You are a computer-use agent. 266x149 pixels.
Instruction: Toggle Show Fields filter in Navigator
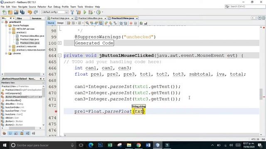click(10, 133)
